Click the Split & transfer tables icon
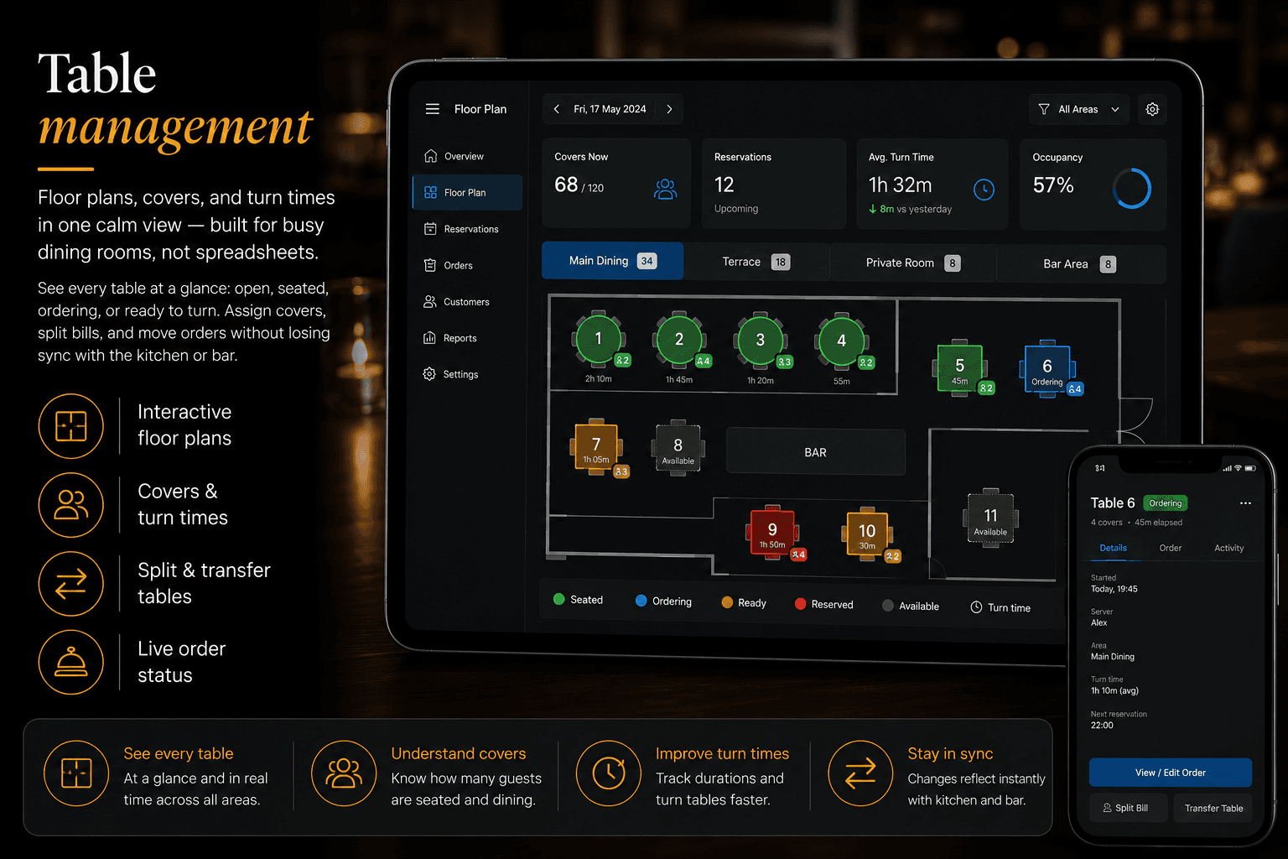This screenshot has width=1288, height=859. click(71, 584)
